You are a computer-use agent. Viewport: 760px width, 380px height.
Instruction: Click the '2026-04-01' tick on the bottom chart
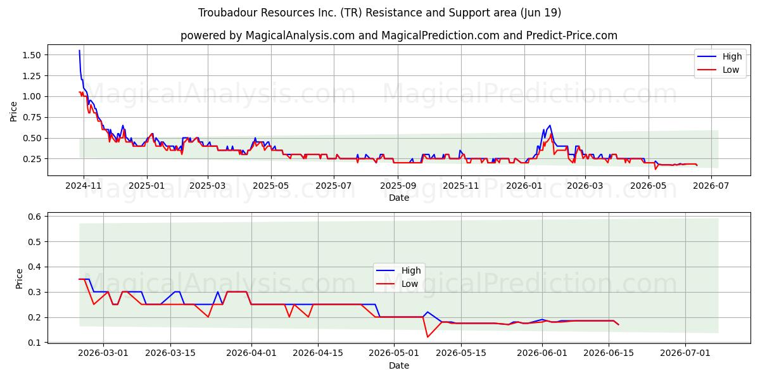[251, 353]
